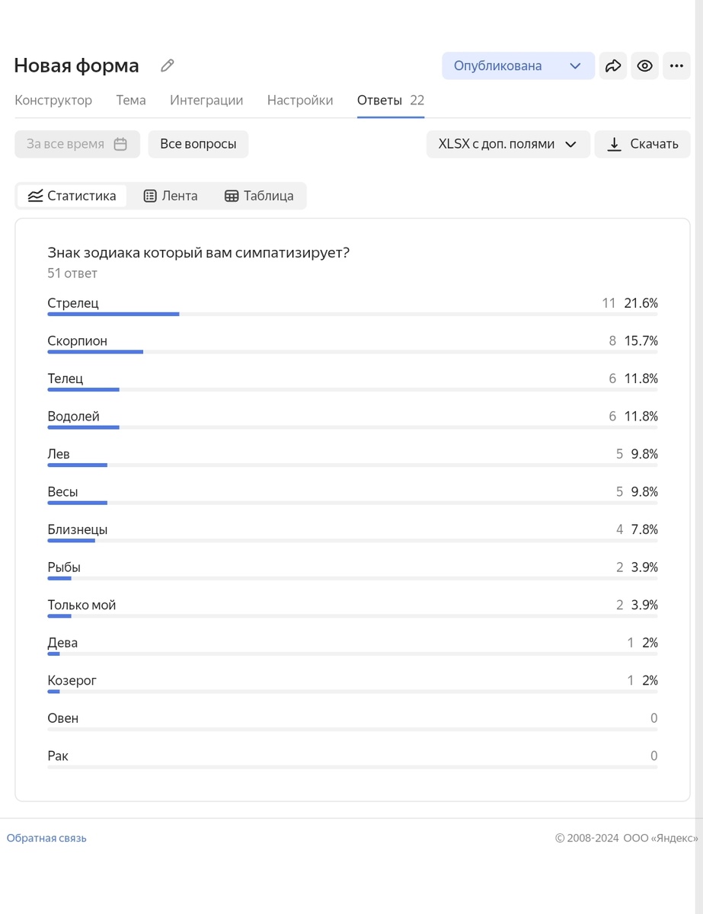
Task: Switch to the Таблица view
Action: click(259, 196)
